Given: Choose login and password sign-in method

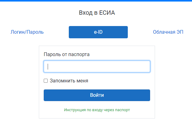Looking at the screenshot, I should [27, 32].
